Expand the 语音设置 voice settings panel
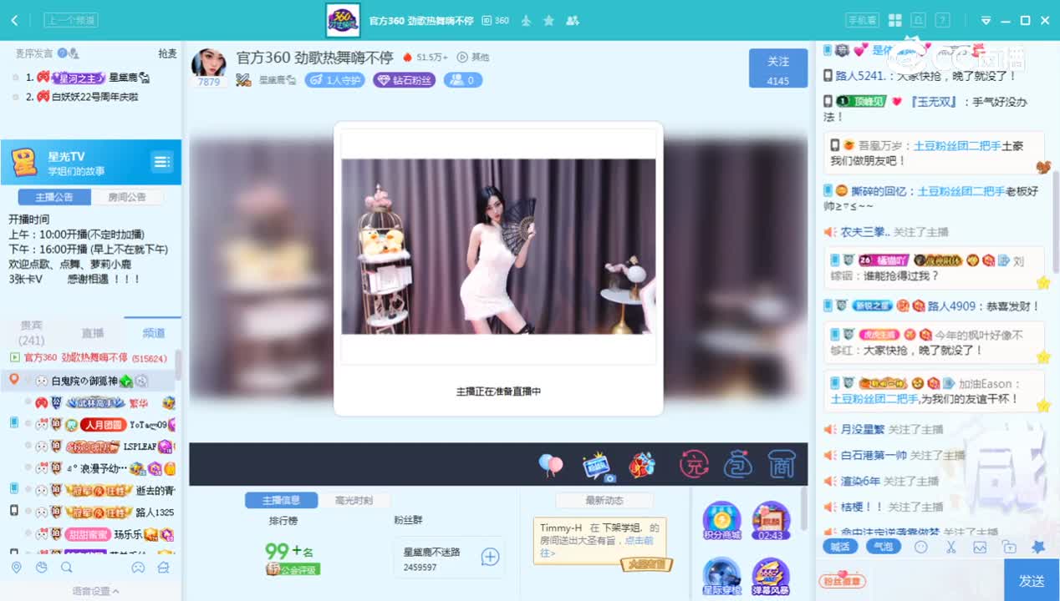This screenshot has height=601, width=1060. (94, 591)
